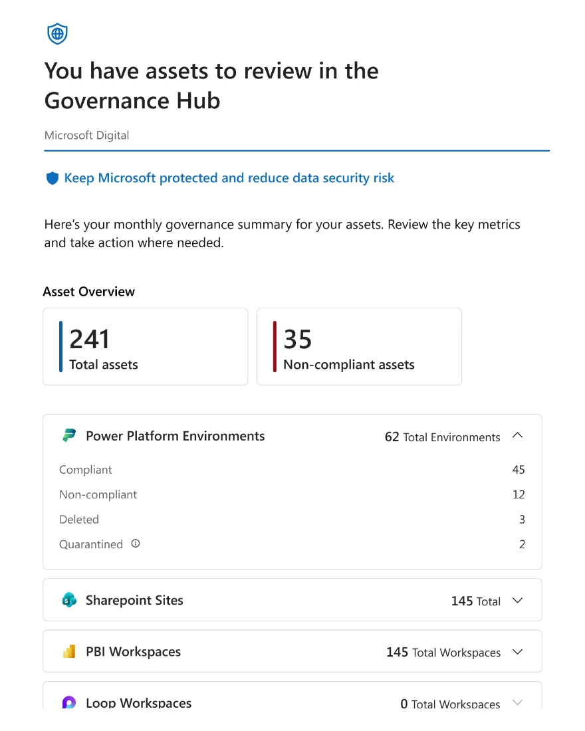Click the Microsoft Digital subtitle
Image resolution: width=585 pixels, height=731 pixels.
87,135
